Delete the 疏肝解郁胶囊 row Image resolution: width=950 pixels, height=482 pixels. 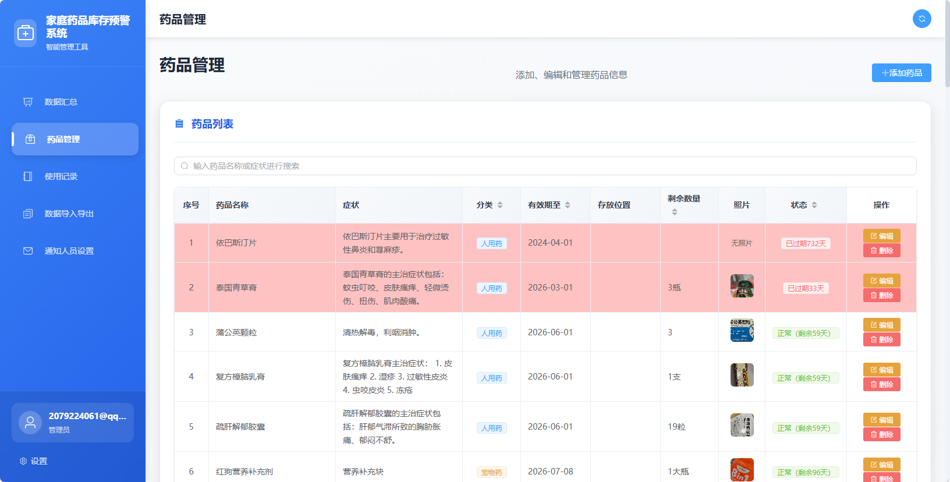882,434
